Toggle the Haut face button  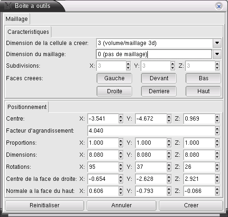click(203, 91)
